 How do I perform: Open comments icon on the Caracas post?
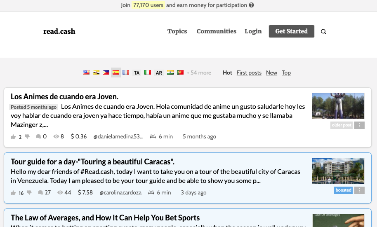pyautogui.click(x=40, y=192)
